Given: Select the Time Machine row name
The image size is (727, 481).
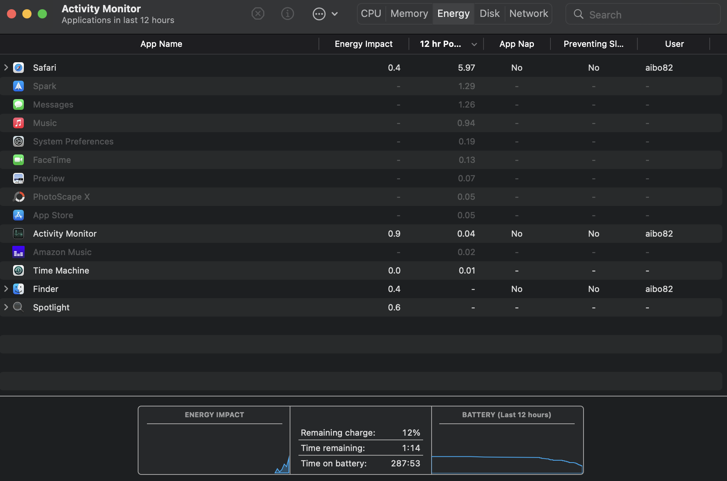Looking at the screenshot, I should click(61, 270).
